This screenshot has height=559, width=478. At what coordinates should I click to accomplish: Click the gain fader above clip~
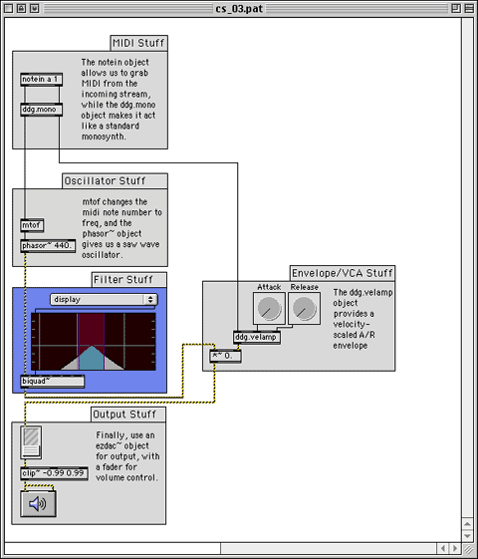[31, 442]
